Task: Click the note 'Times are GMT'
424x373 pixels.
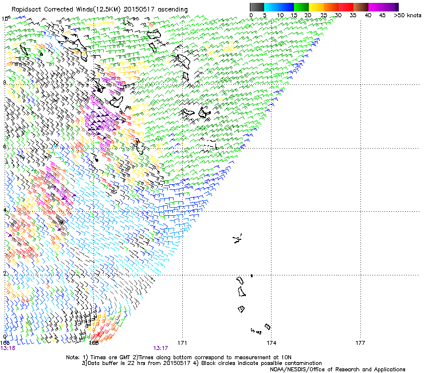Action: (111, 358)
